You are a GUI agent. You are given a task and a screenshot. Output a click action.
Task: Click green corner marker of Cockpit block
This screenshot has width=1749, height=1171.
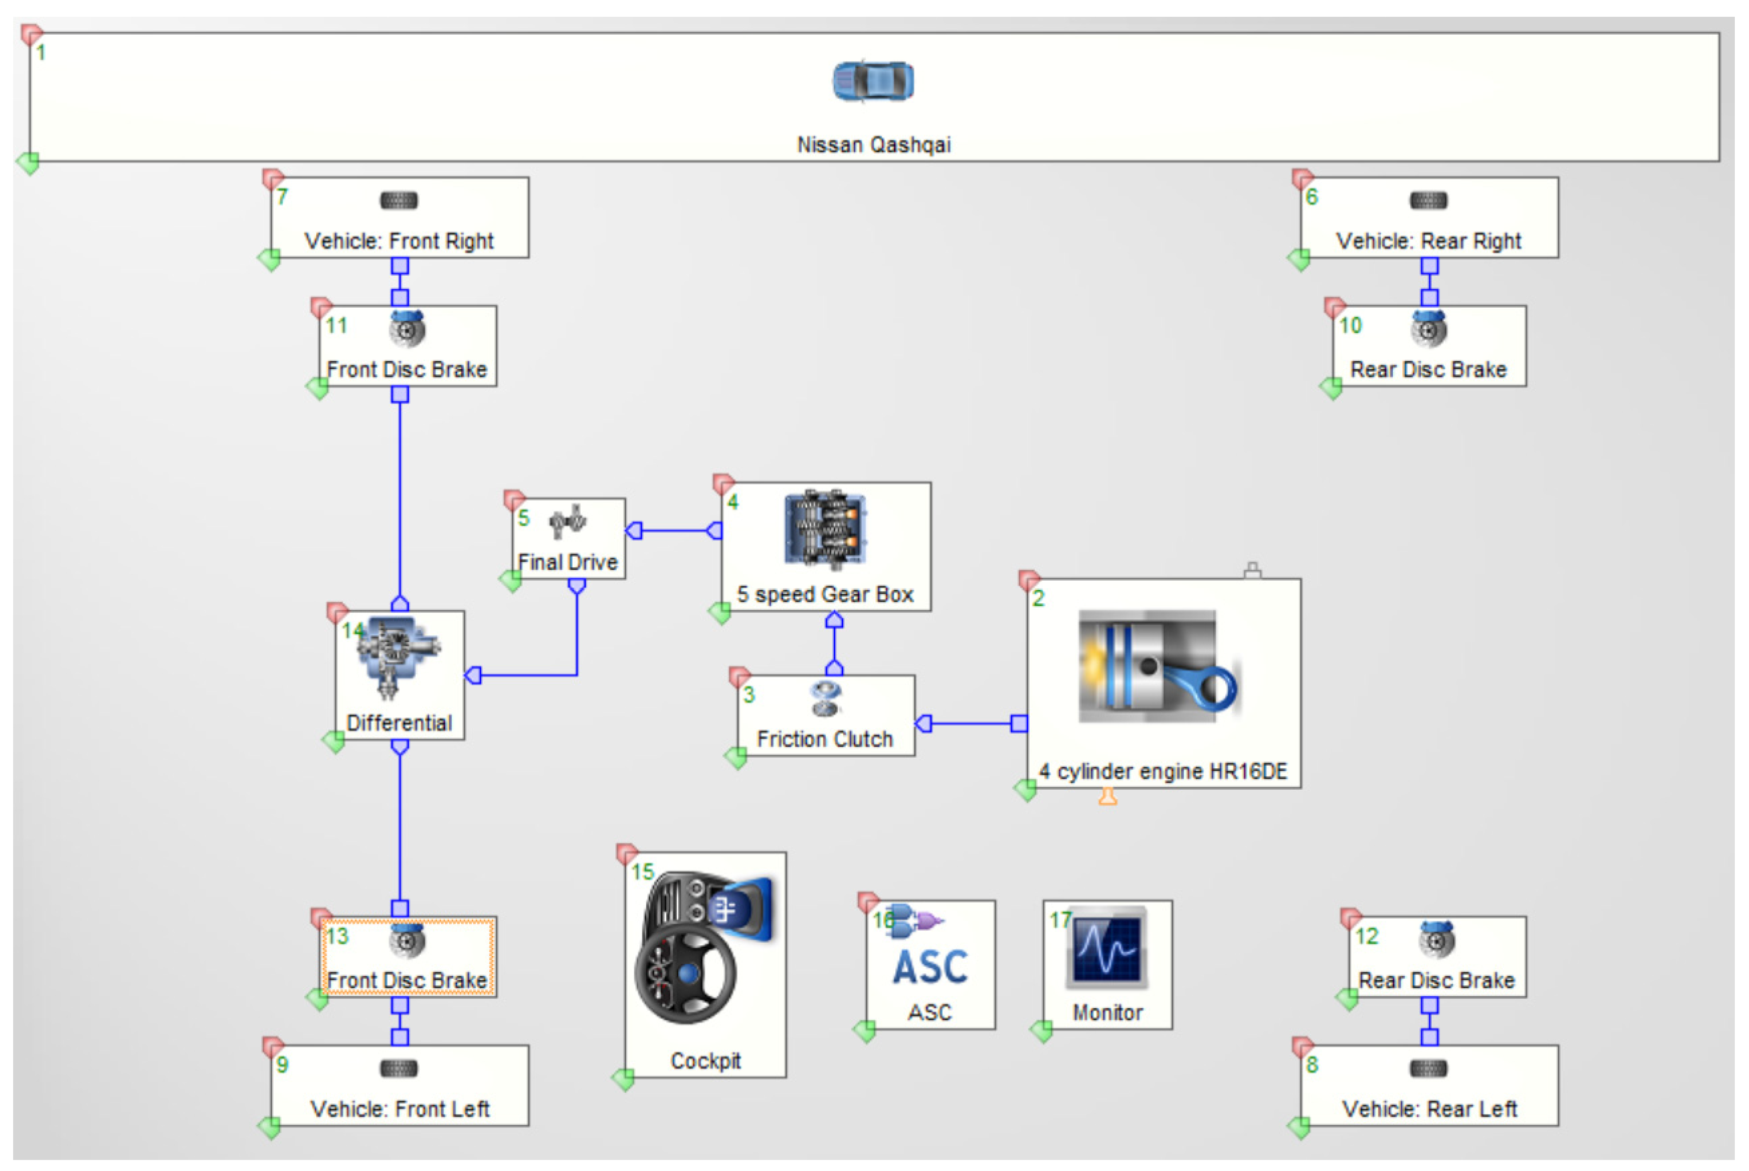point(623,1079)
